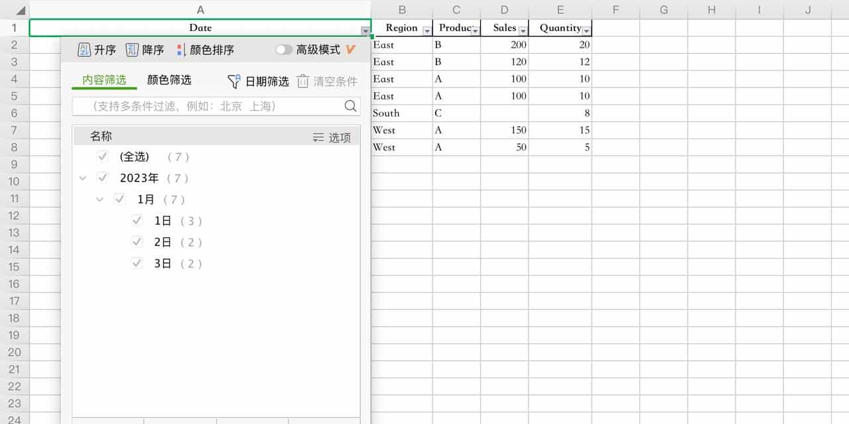The width and height of the screenshot is (849, 424).
Task: Switch to the 内容筛选 tab
Action: tap(103, 81)
